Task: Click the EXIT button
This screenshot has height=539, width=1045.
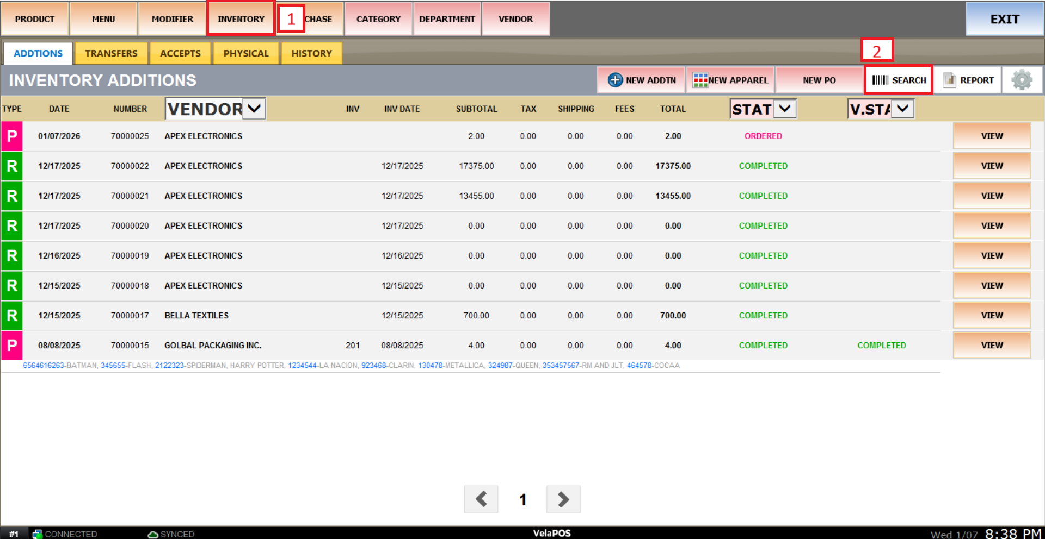Action: pyautogui.click(x=1004, y=19)
